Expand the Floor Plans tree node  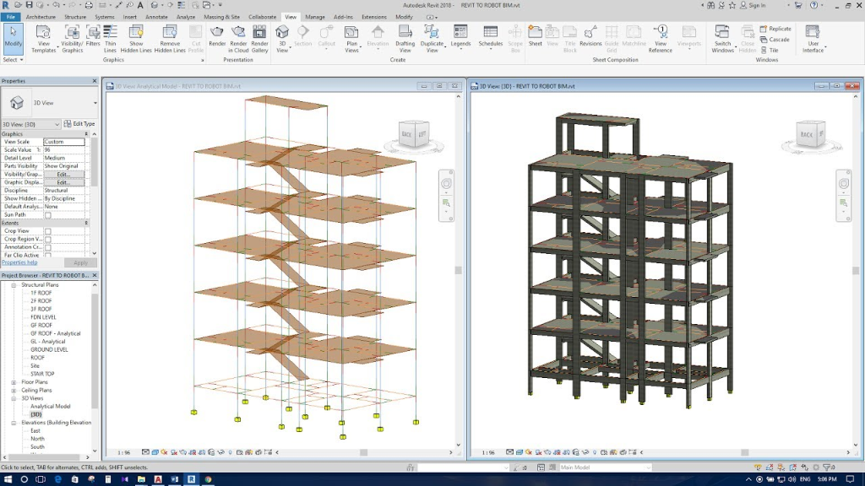pos(14,382)
